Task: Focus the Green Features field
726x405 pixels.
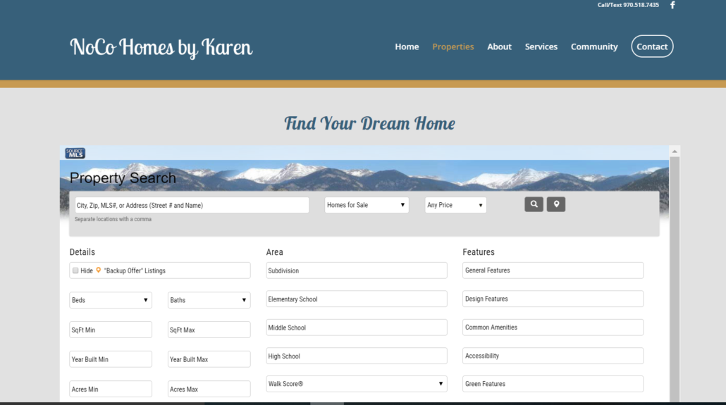Action: click(x=553, y=384)
